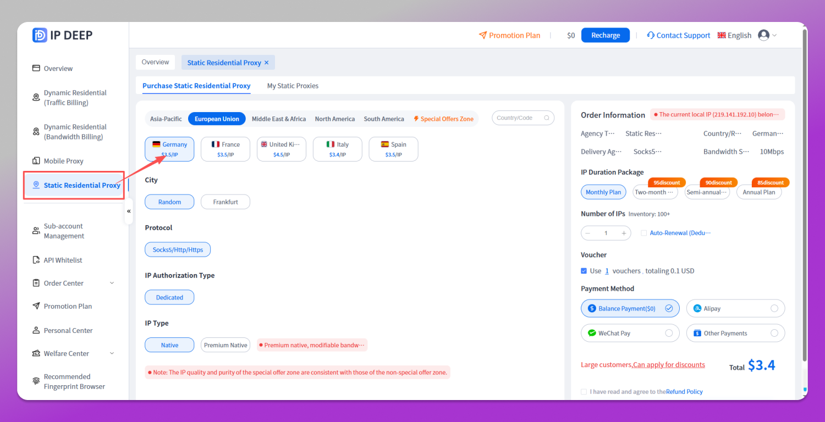Select the Asia-Pacific region tab
825x422 pixels.
point(166,119)
